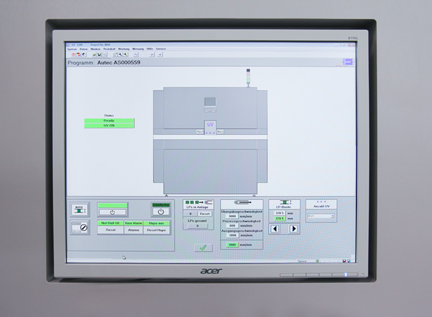
Task: Toggle the AUTO mode switch
Action: [x=79, y=209]
